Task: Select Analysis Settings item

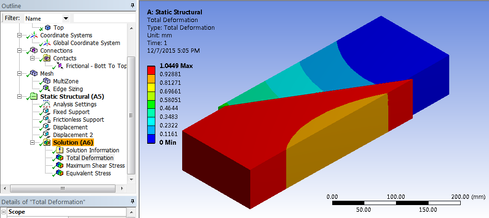Action: point(75,104)
